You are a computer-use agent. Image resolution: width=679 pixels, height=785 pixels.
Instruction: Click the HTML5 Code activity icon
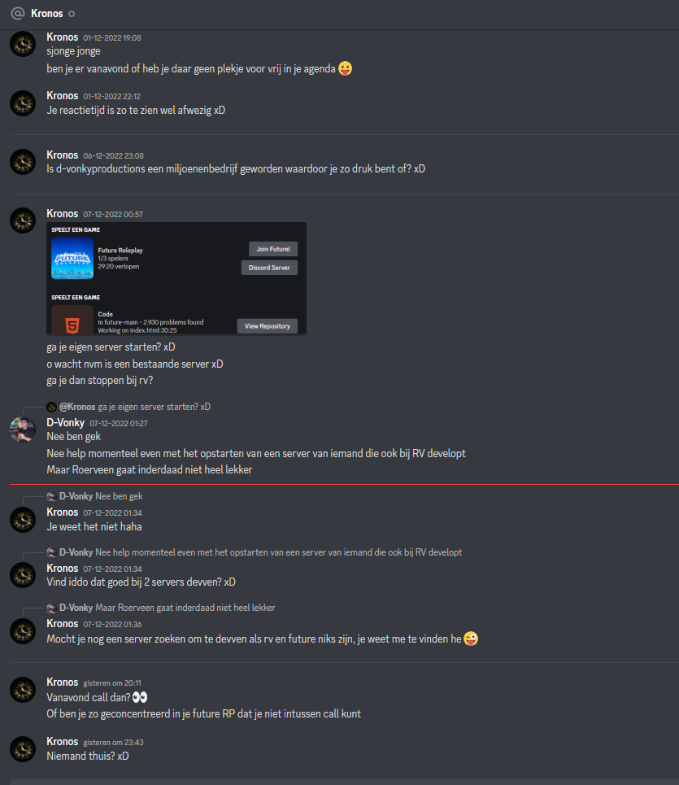point(72,320)
